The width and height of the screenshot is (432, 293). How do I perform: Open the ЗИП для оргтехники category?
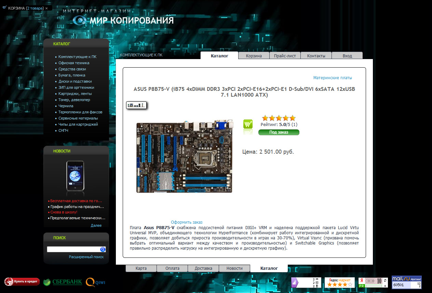tap(76, 87)
